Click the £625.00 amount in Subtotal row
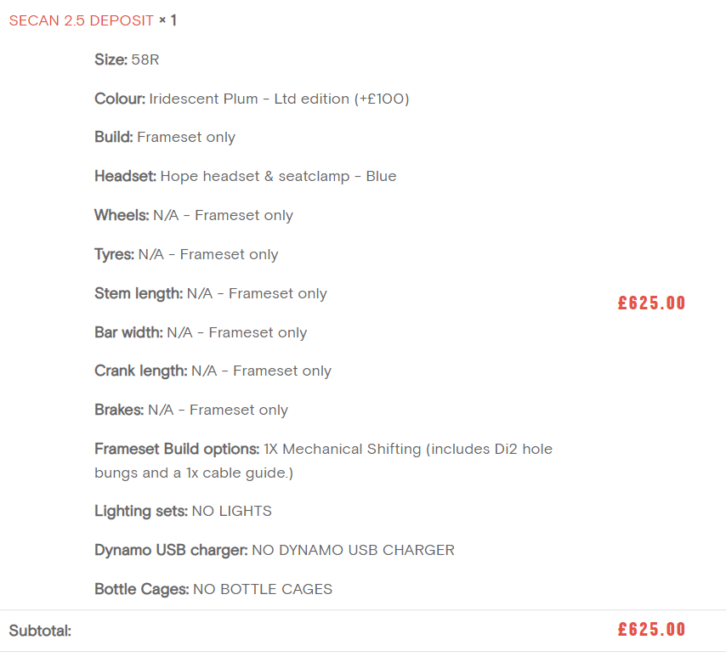Screen dimensions: 726x657 point(651,630)
